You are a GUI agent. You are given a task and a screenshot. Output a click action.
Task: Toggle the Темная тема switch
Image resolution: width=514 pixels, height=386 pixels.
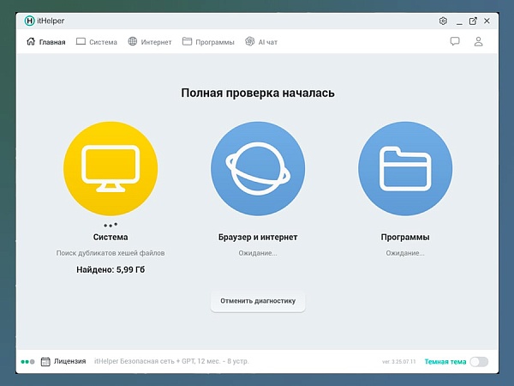479,361
